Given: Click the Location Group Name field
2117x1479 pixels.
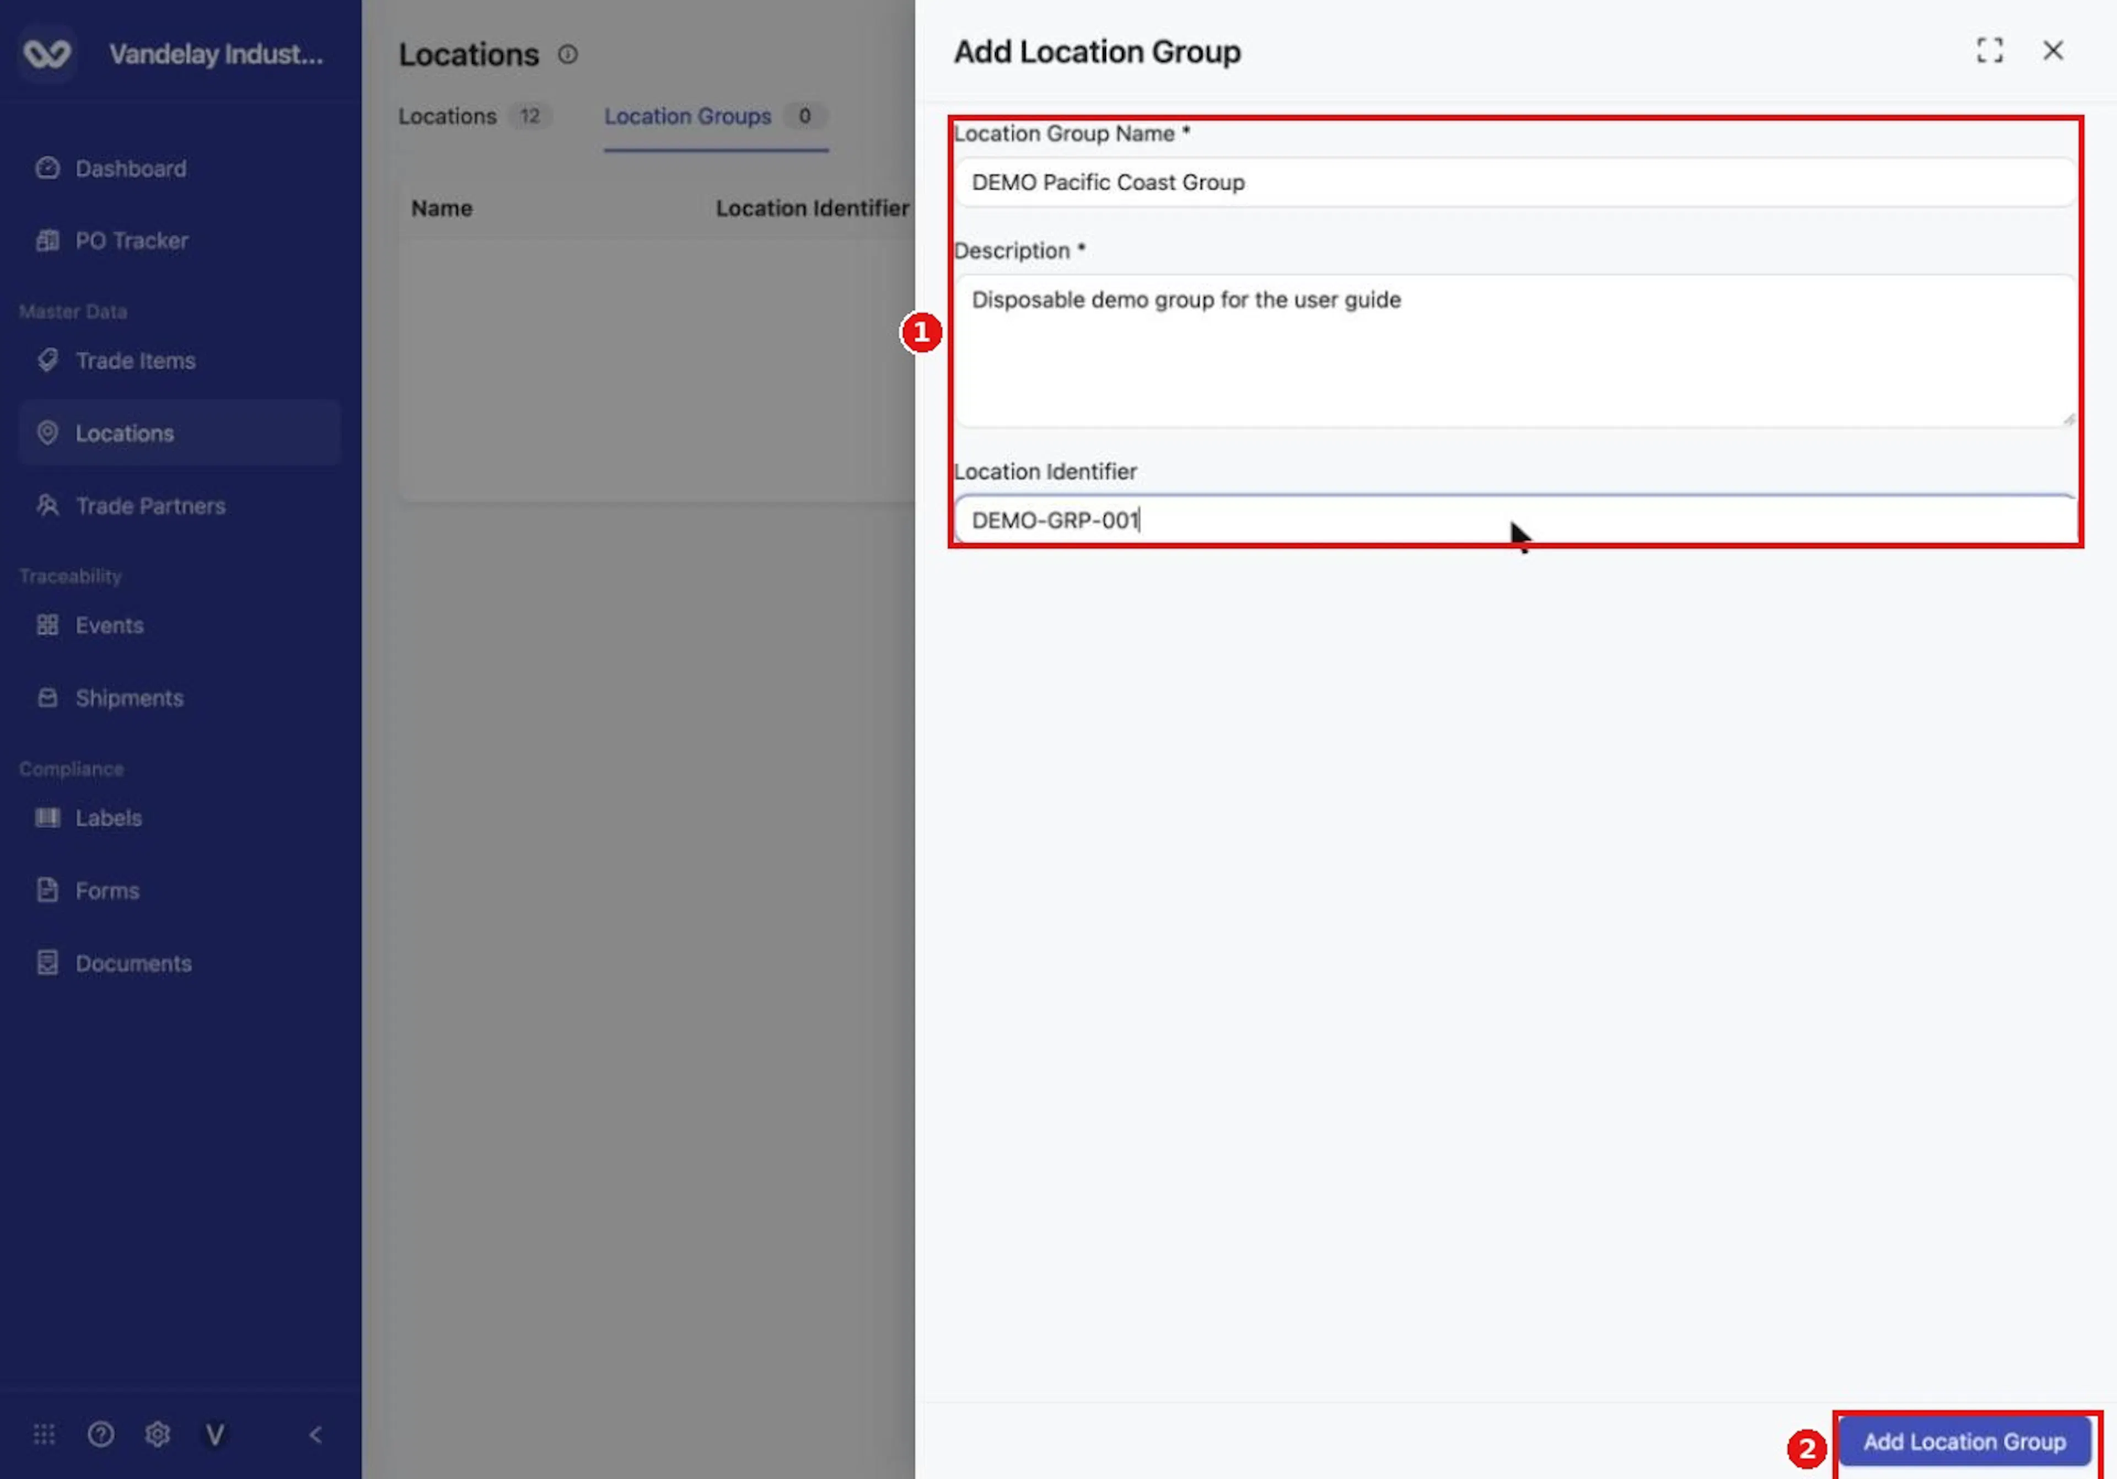Looking at the screenshot, I should pyautogui.click(x=1515, y=183).
